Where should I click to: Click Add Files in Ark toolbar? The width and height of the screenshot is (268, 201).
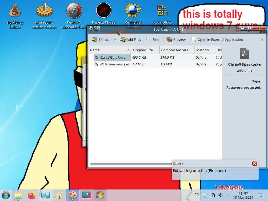[131, 40]
